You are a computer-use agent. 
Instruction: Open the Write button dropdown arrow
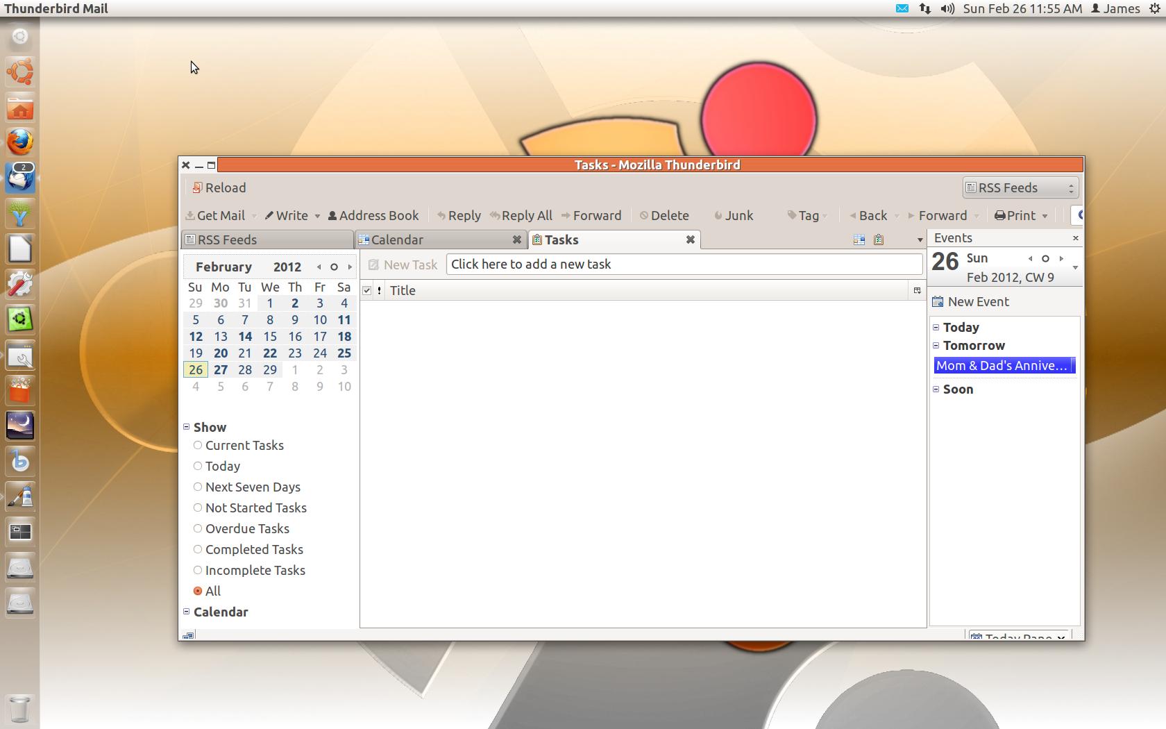click(317, 216)
